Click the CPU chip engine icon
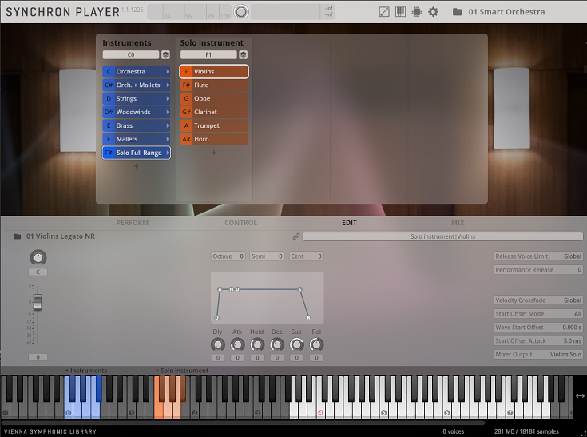The width and height of the screenshot is (587, 437). (417, 12)
